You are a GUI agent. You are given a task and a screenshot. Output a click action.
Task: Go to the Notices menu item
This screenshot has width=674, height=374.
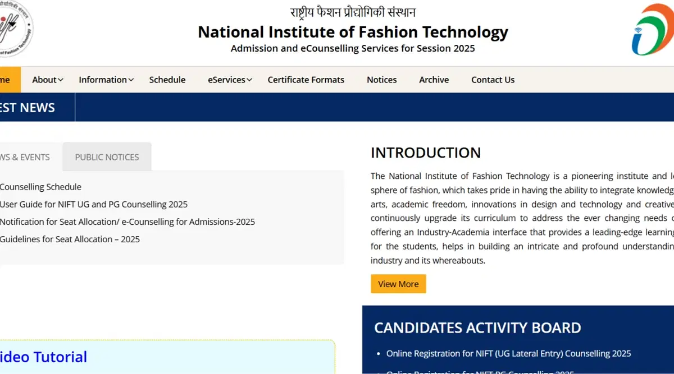click(382, 80)
